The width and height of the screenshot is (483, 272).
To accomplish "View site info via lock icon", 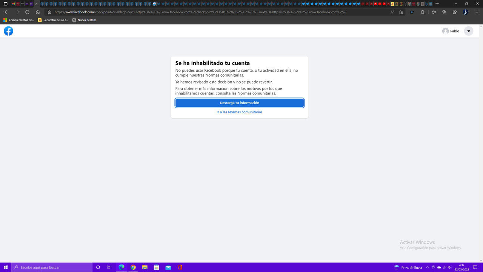I will pos(49,12).
